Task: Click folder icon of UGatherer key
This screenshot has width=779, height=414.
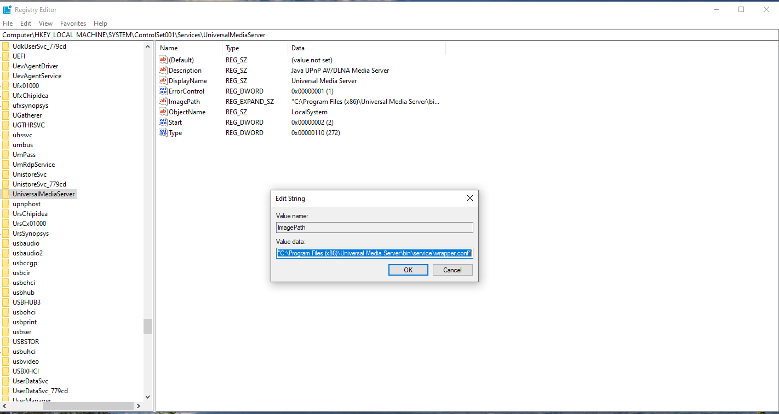Action: [5, 115]
